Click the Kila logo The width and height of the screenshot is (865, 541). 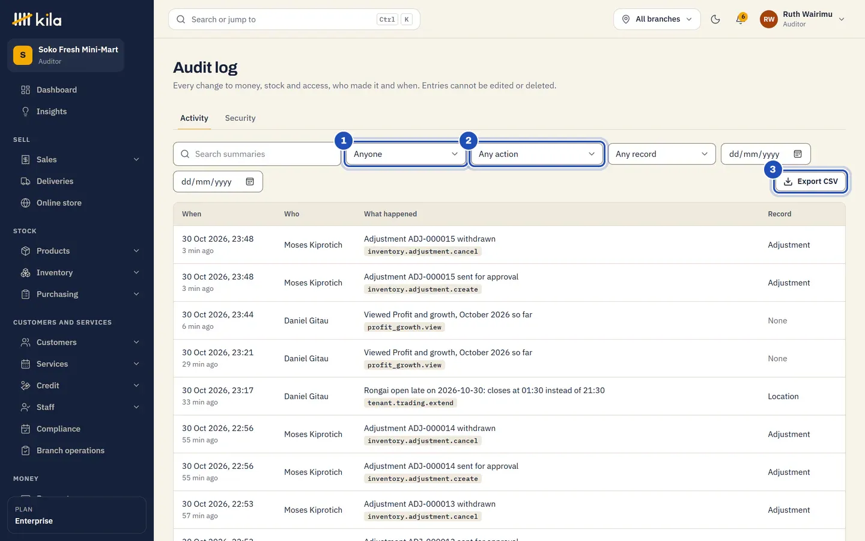click(37, 19)
